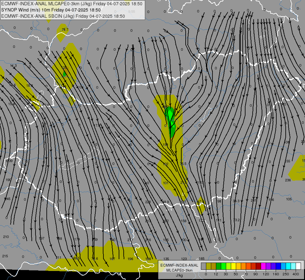Click the map value 6.09
The height and width of the screenshot is (280, 305).
(9, 161)
